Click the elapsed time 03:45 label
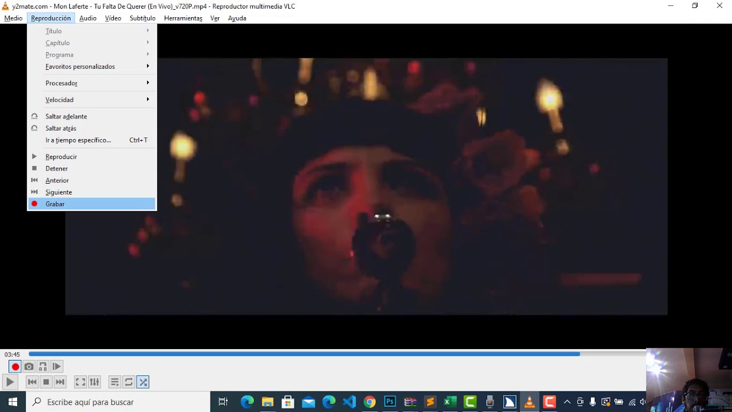 pyautogui.click(x=12, y=355)
